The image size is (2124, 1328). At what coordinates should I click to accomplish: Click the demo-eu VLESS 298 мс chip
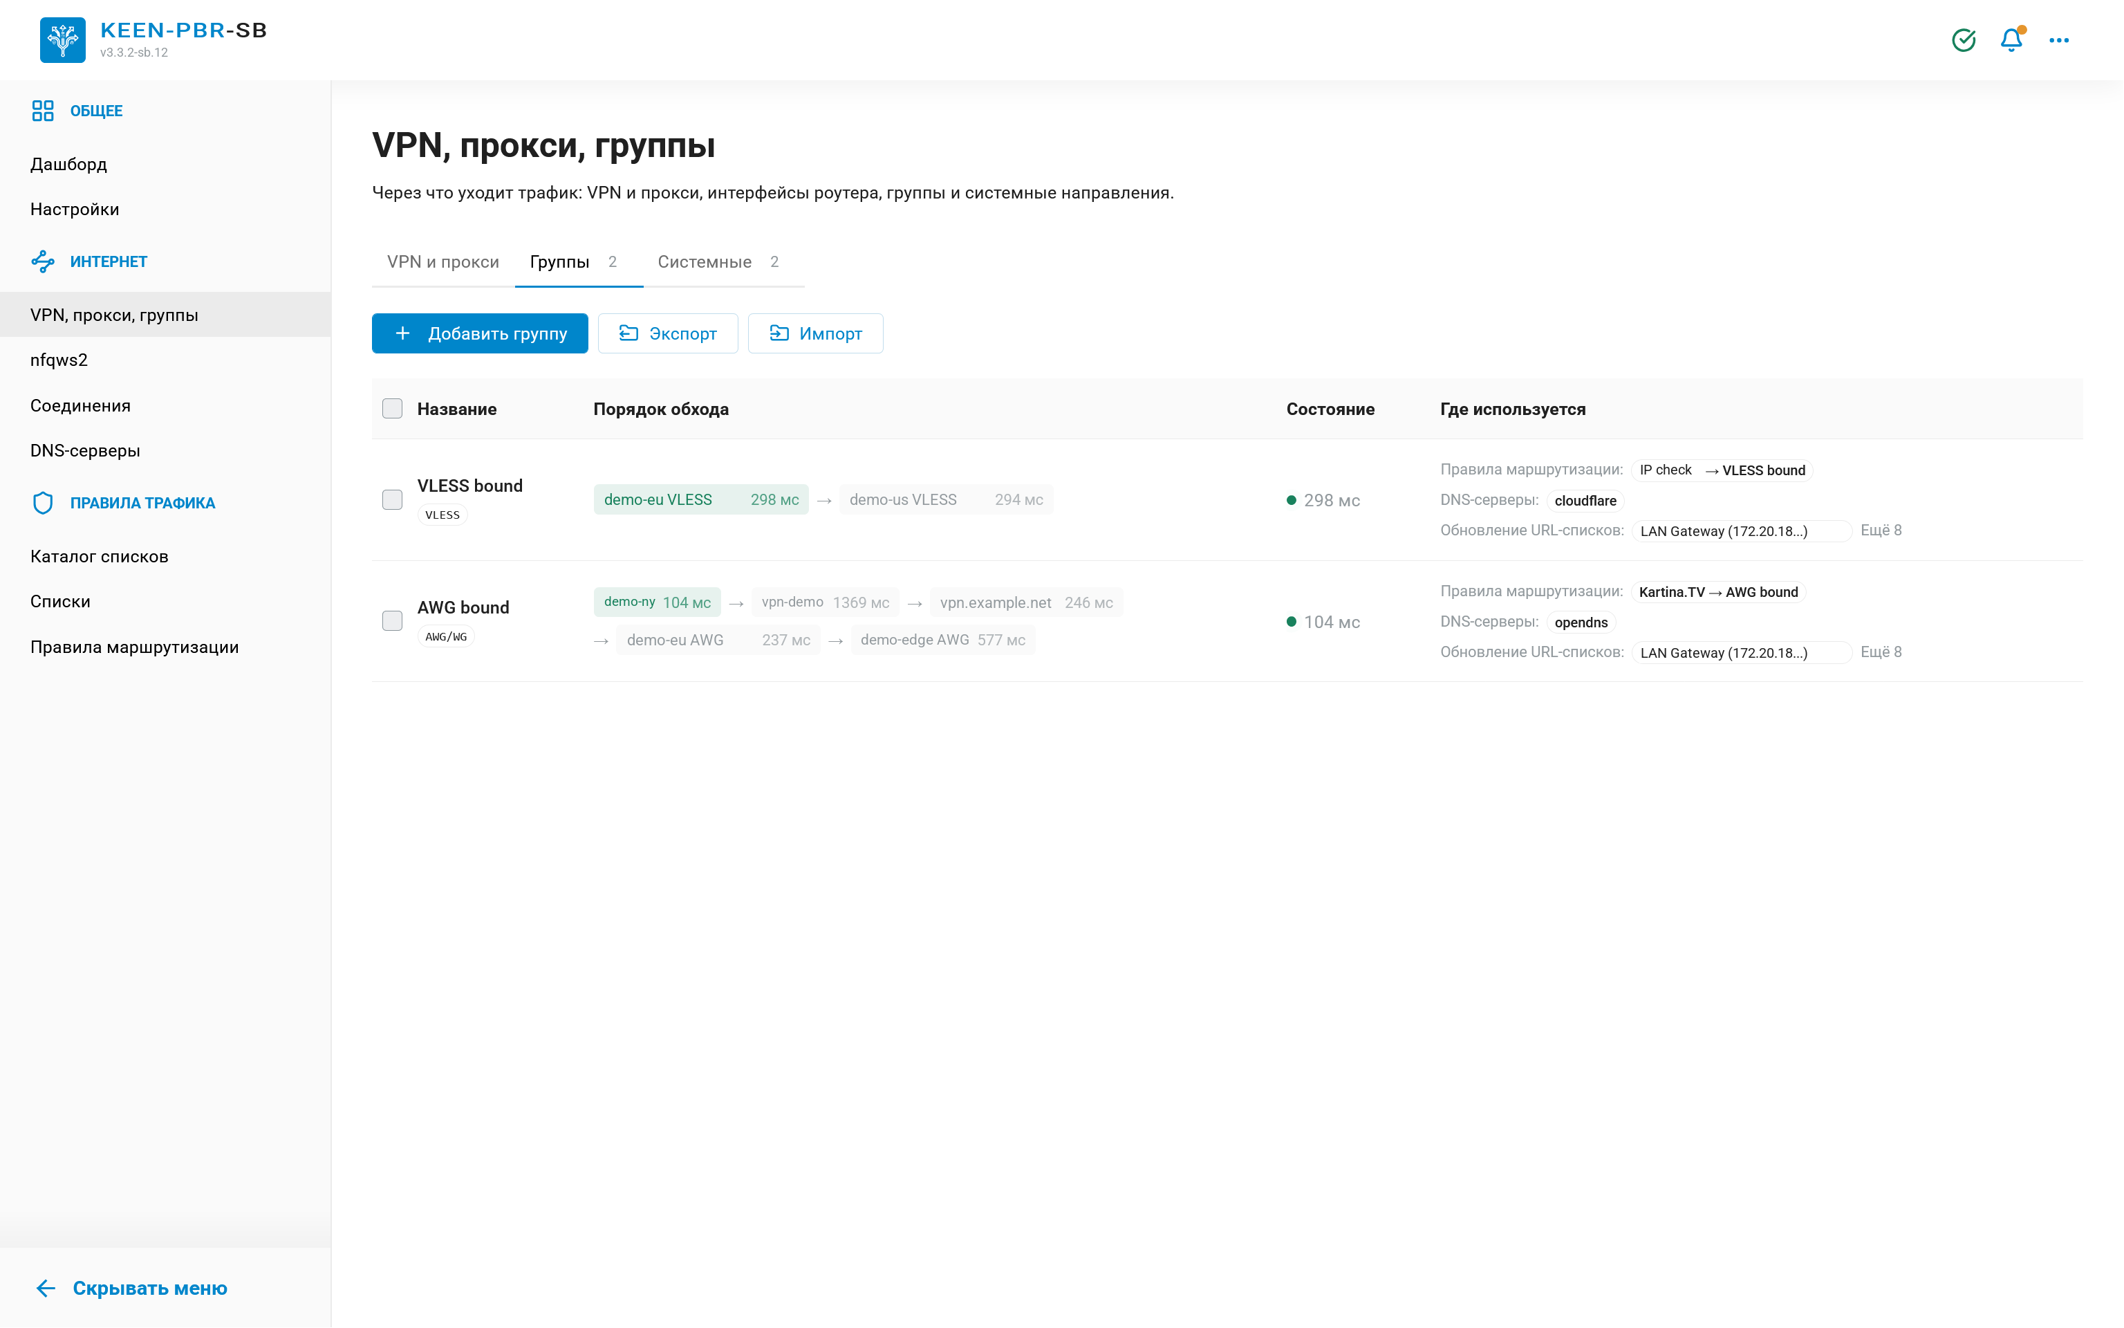700,500
